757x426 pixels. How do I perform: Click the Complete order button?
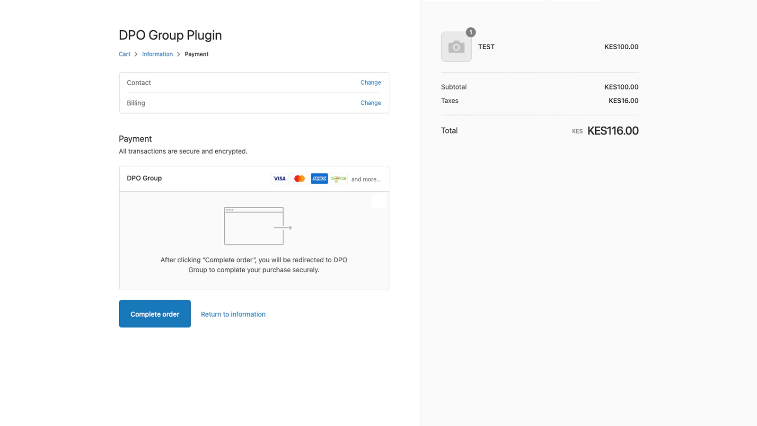coord(155,314)
